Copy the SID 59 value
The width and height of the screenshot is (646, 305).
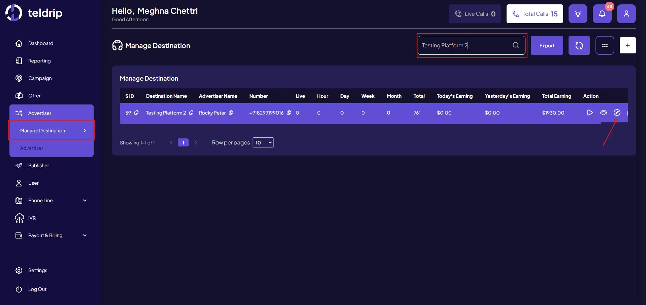(136, 113)
